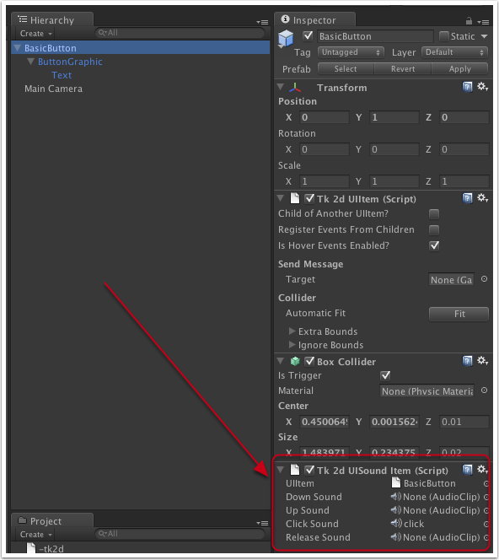Enable Register Events From Children checkbox

(x=434, y=229)
